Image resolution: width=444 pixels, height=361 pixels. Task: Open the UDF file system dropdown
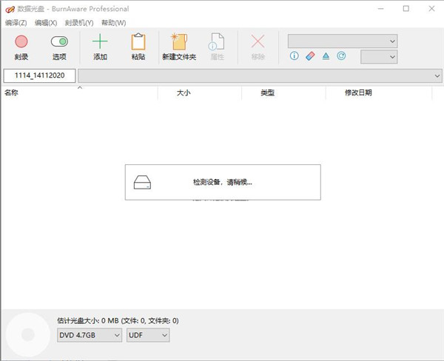click(148, 335)
